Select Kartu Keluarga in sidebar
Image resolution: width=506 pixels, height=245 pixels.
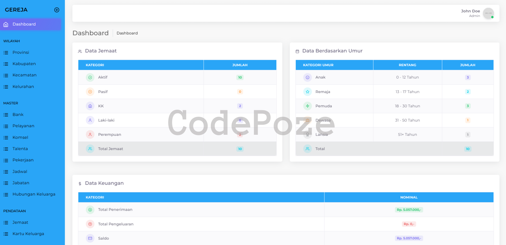point(28,234)
